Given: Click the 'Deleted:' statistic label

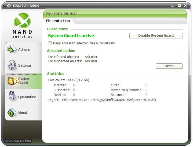Looking at the screenshot, I should click(60, 95).
